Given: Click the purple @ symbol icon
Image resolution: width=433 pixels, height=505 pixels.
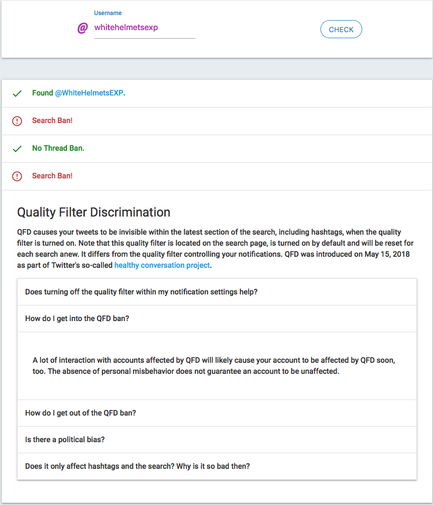Looking at the screenshot, I should pyautogui.click(x=82, y=28).
